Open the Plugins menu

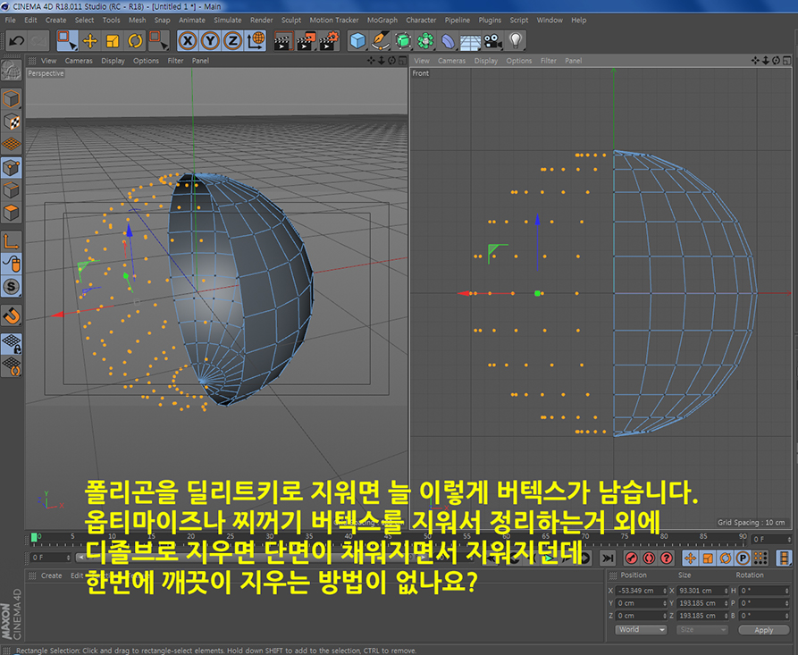(490, 21)
